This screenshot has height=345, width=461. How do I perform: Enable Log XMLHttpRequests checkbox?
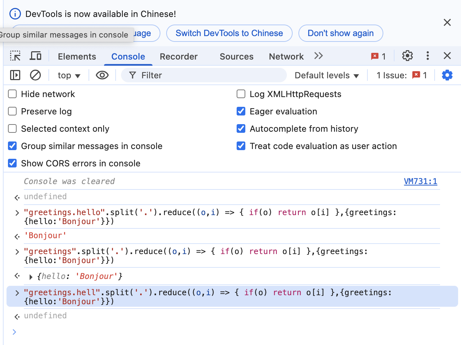(x=241, y=94)
